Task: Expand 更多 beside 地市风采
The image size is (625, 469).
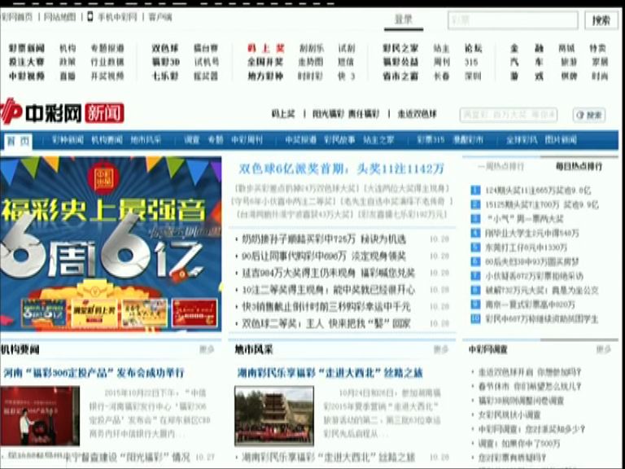Action: [x=440, y=349]
